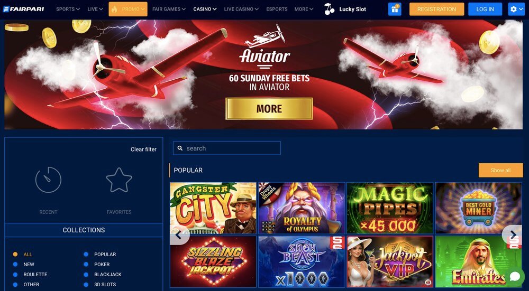Screen dimensions: 529x291
Task: Expand the LIVE CASINO dropdown
Action: point(241,9)
